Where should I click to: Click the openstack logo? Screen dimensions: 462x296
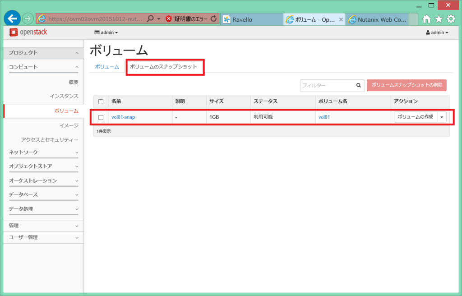(x=28, y=32)
